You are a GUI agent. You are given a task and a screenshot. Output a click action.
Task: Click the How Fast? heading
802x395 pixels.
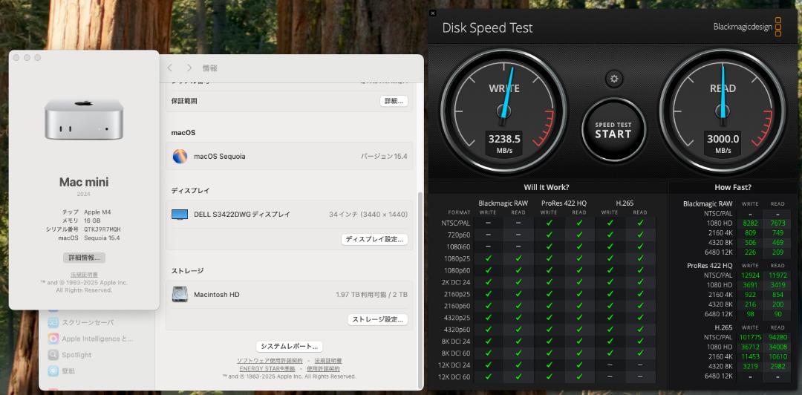tap(733, 187)
